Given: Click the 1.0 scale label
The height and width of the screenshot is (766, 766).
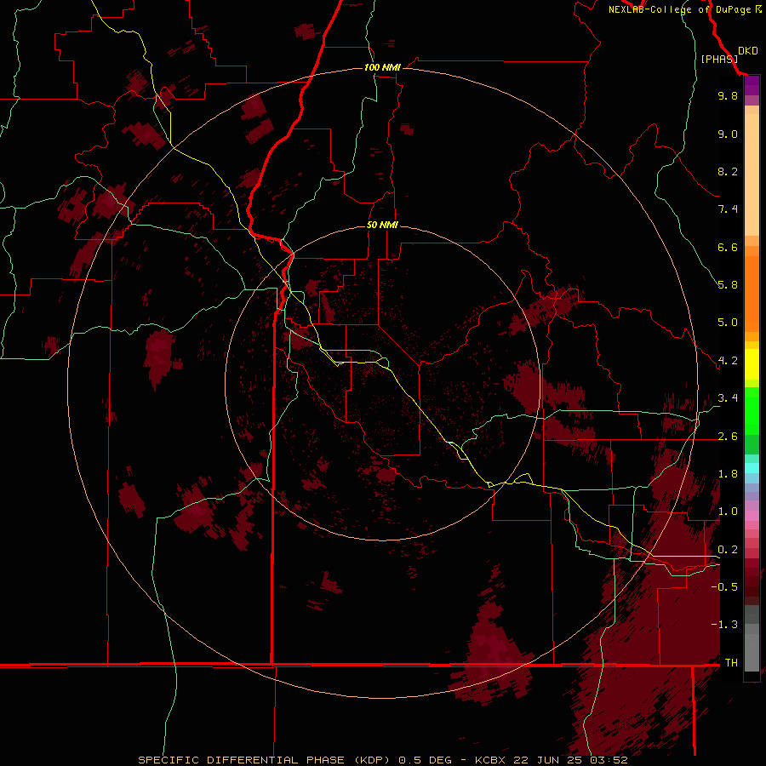Looking at the screenshot, I should (728, 512).
